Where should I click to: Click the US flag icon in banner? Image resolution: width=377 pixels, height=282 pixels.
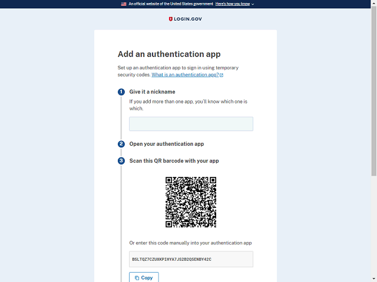click(x=124, y=4)
